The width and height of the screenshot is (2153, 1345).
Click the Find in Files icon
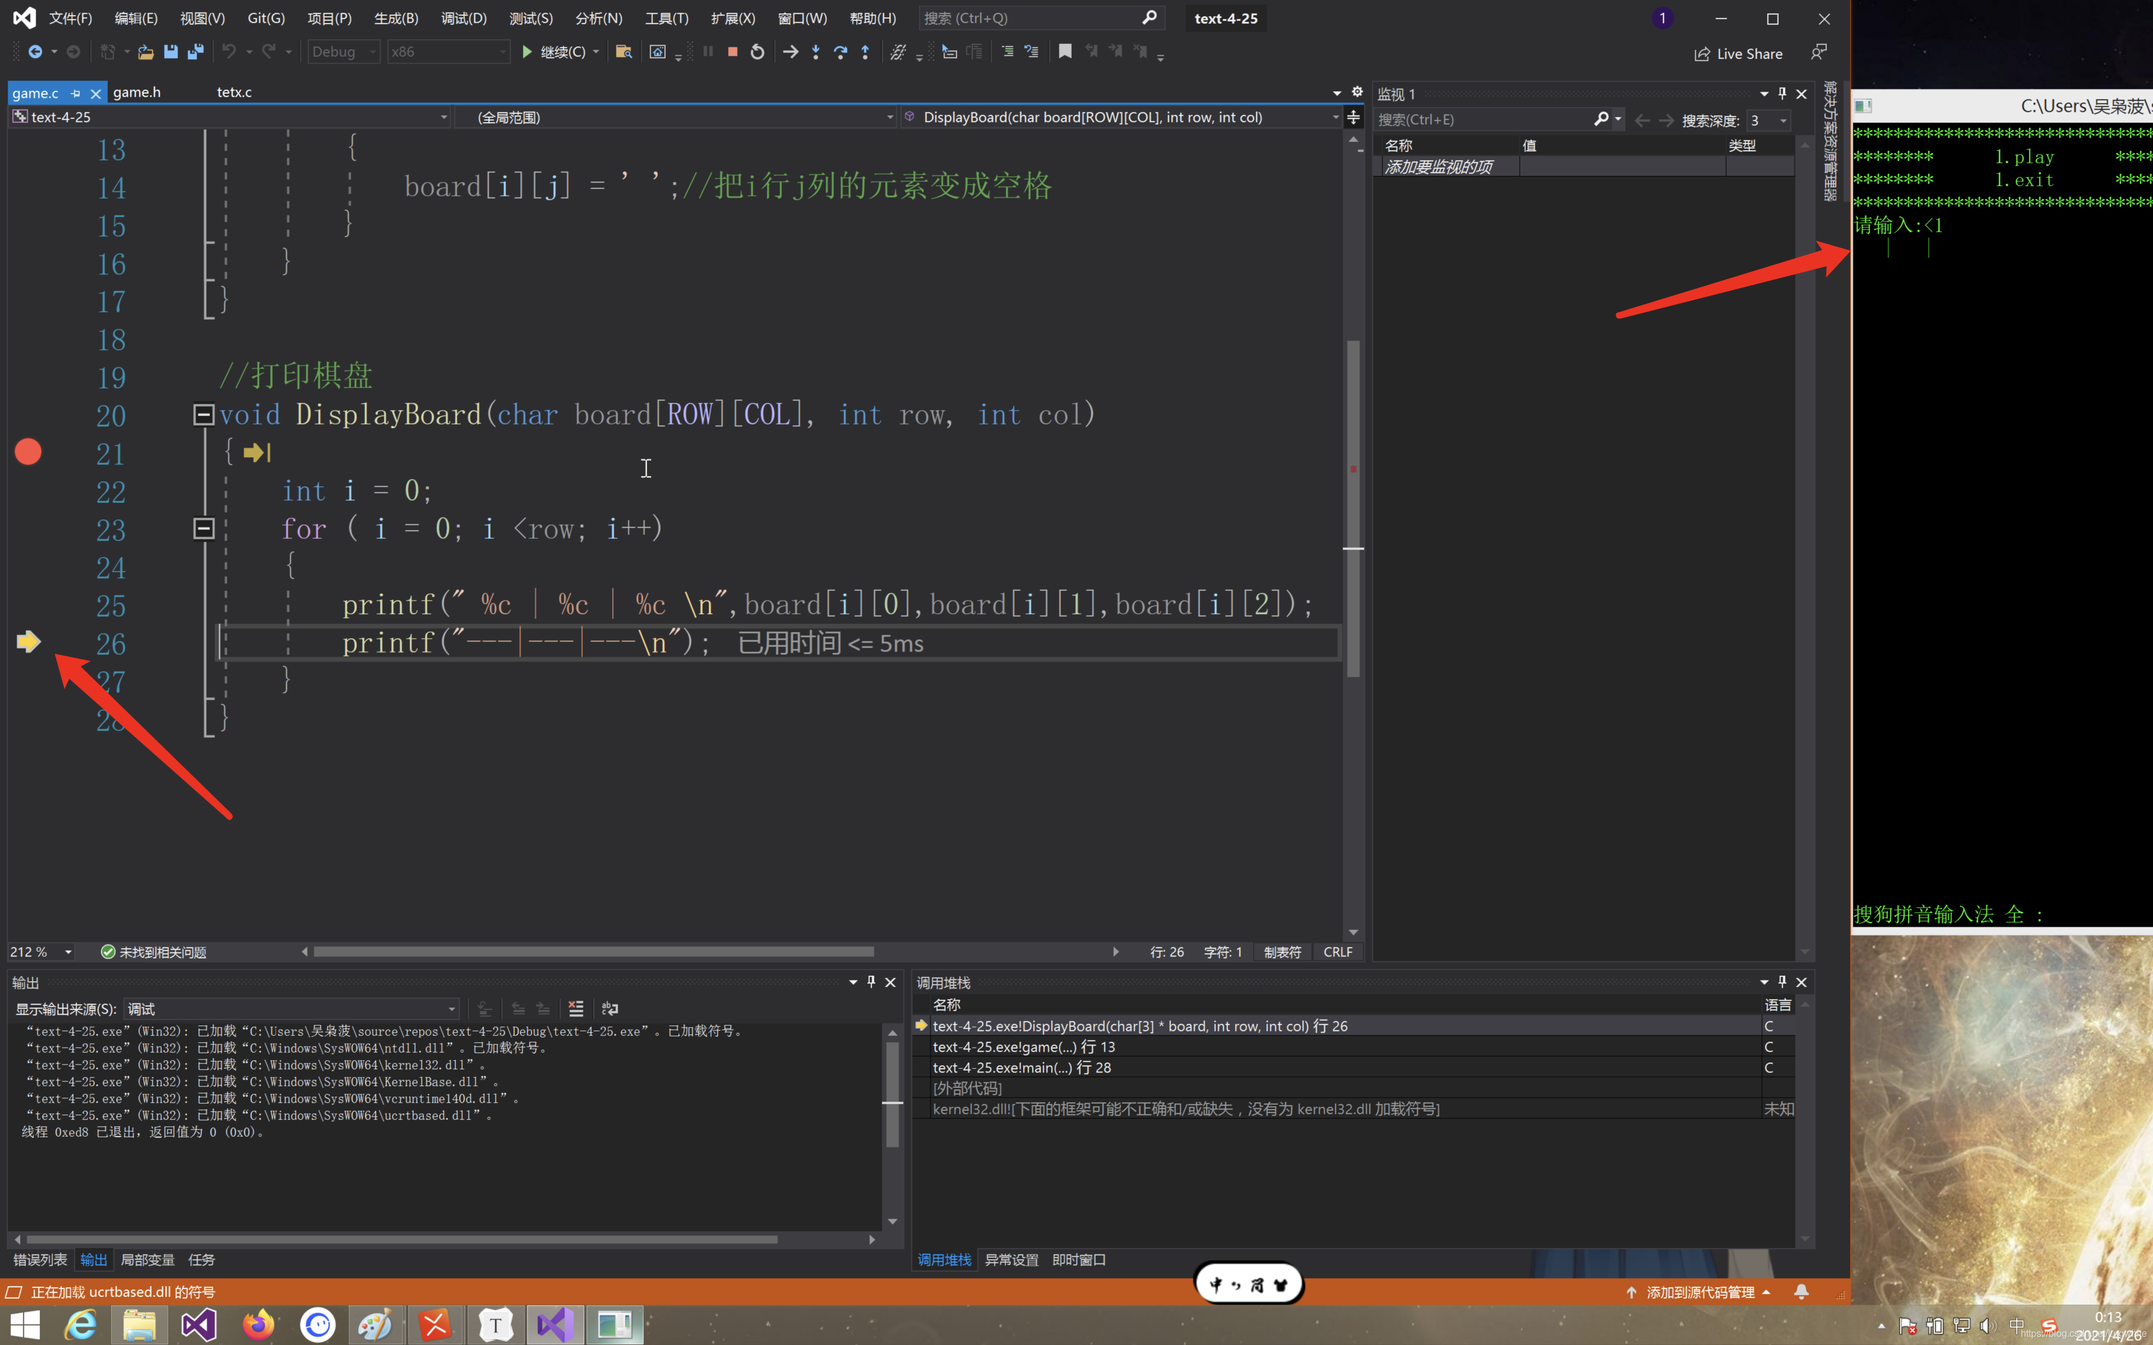click(x=624, y=52)
